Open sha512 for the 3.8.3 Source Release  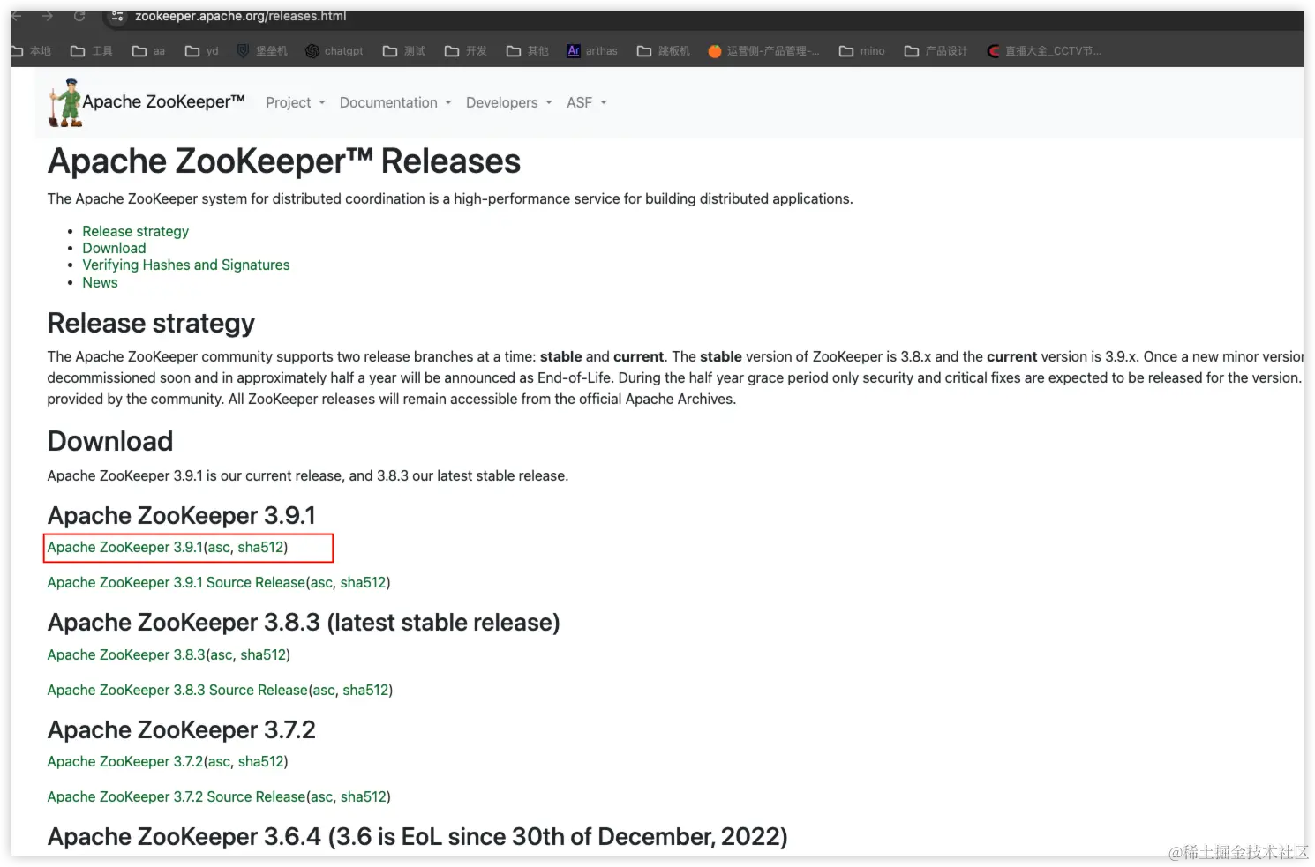point(365,691)
